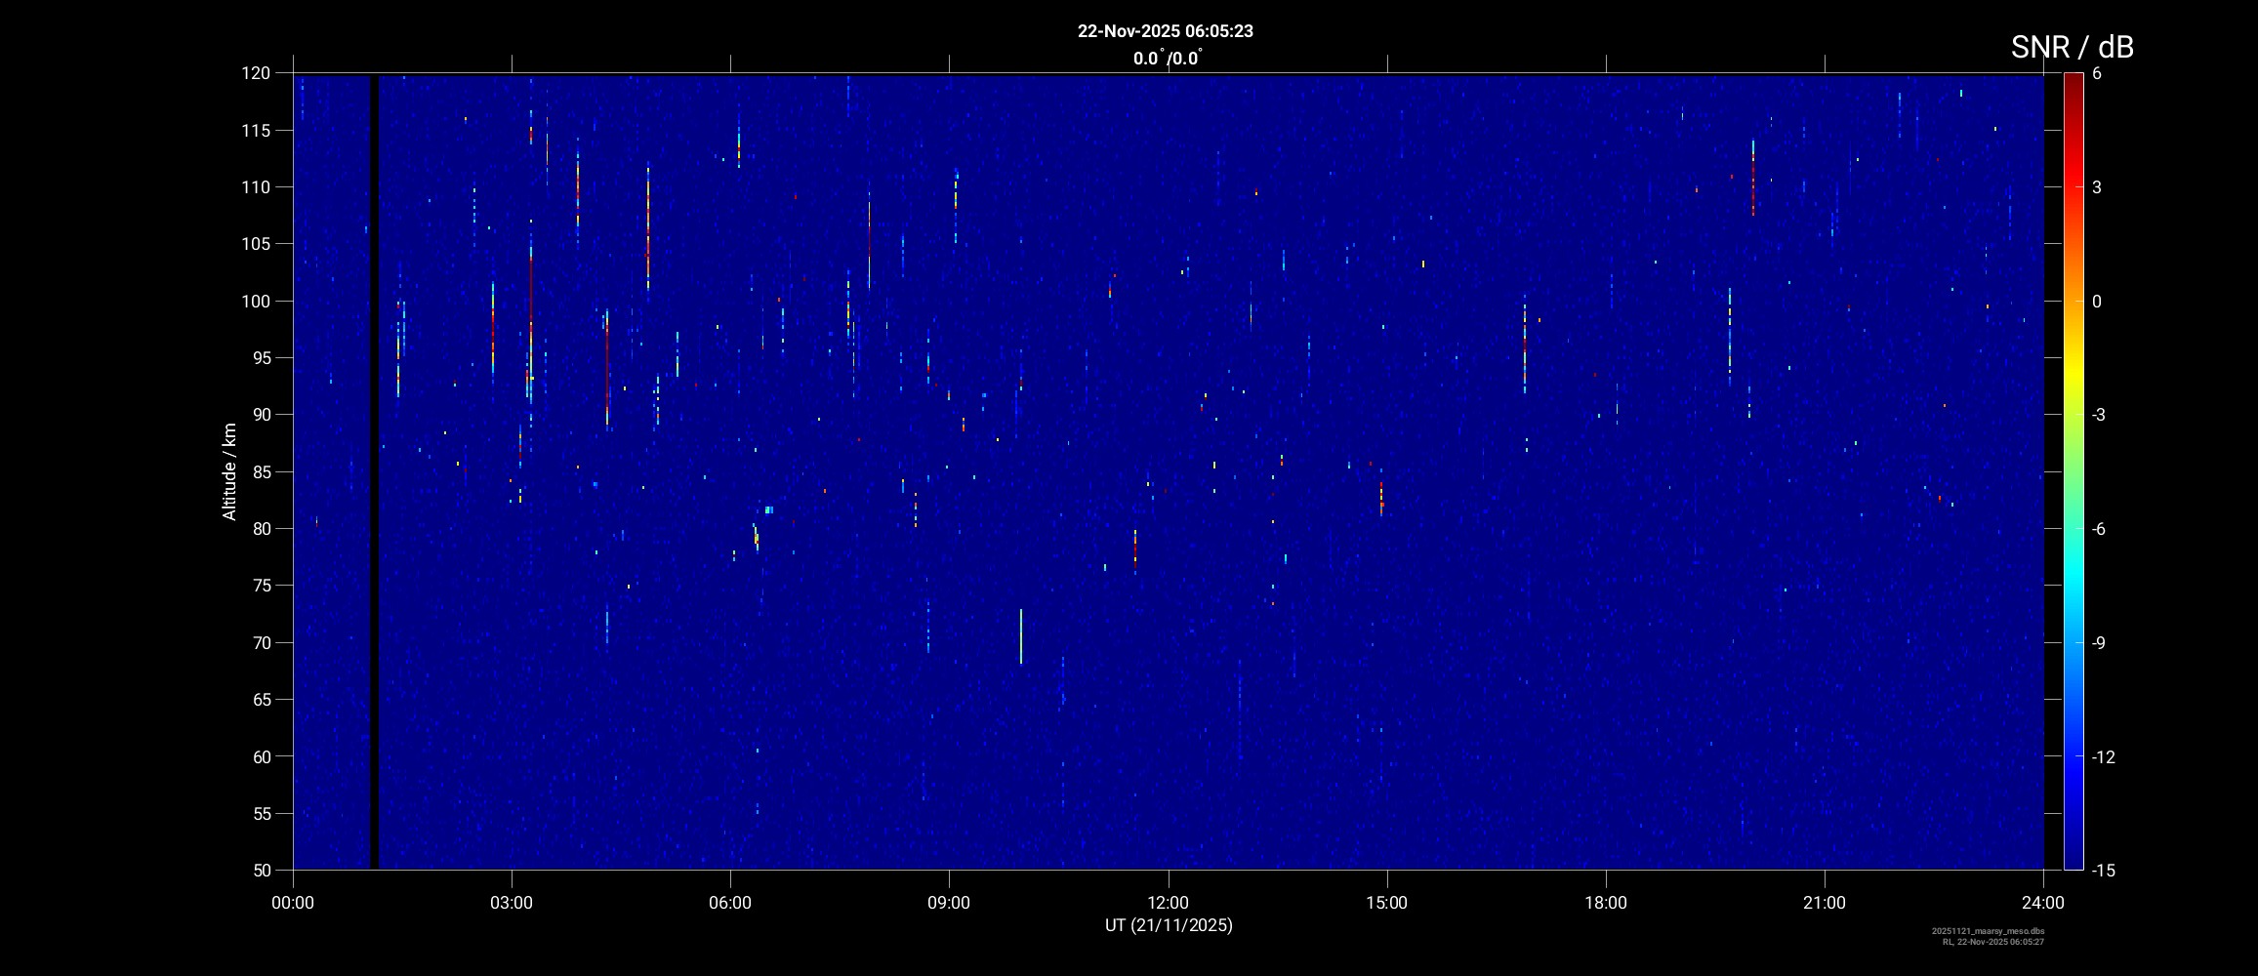Click the 0.0°/0.0° beam direction subtitle
Image resolution: width=2258 pixels, height=976 pixels.
[1167, 59]
